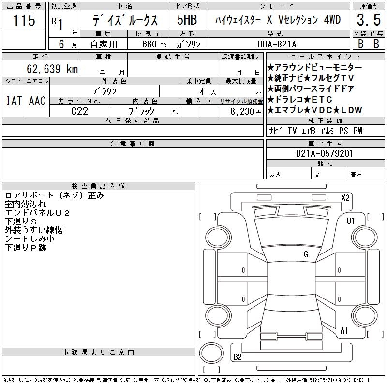Select the ★エマブレ★VDC★LDW line
387x387 pixels.
pyautogui.click(x=314, y=110)
